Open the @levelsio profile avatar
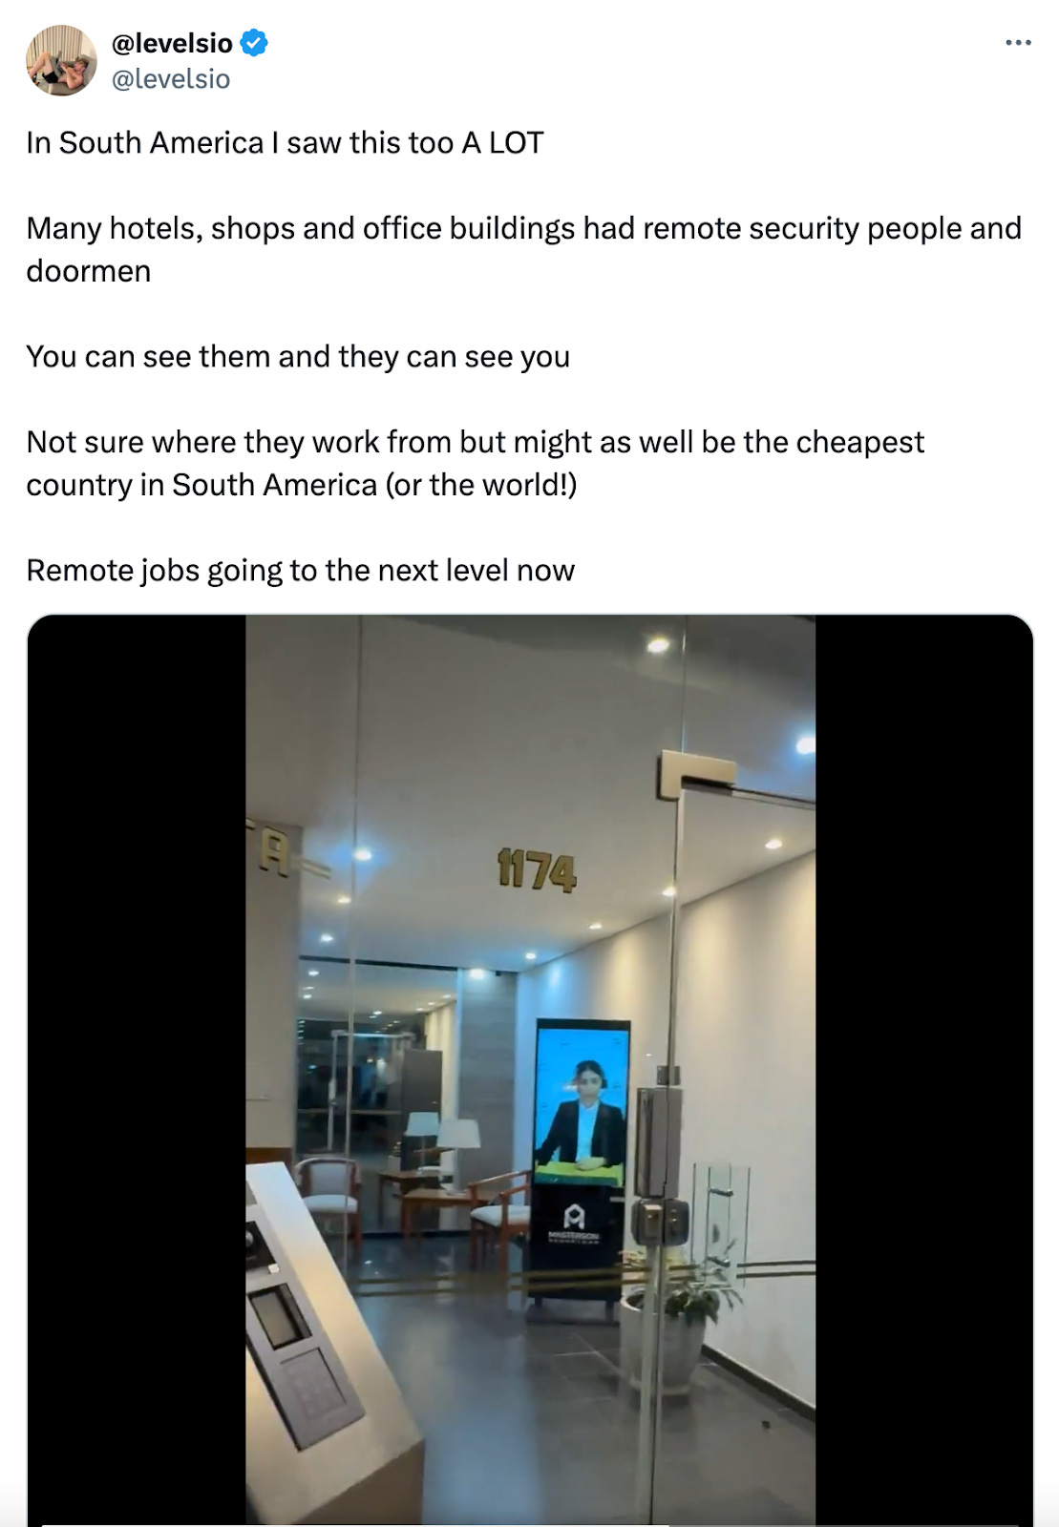 click(61, 60)
